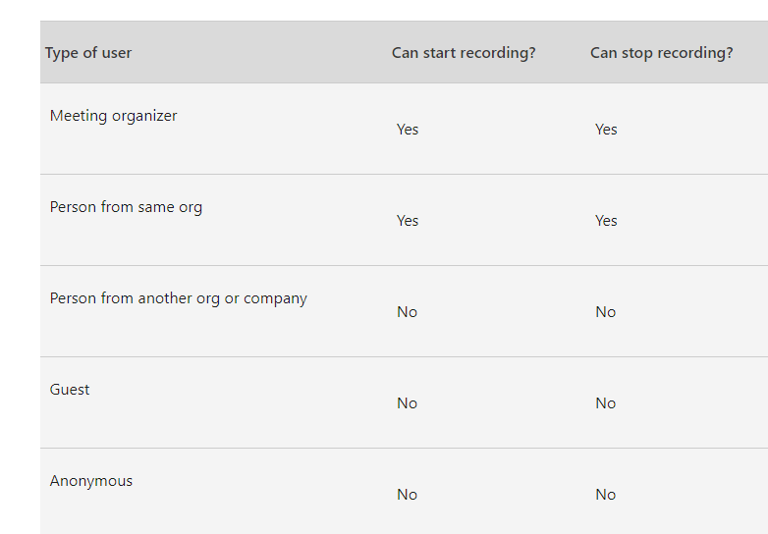This screenshot has height=534, width=768.
Task: Select the 'Person from same org' cell
Action: pos(126,207)
